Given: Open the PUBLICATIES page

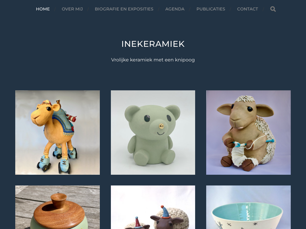Looking at the screenshot, I should click(211, 9).
